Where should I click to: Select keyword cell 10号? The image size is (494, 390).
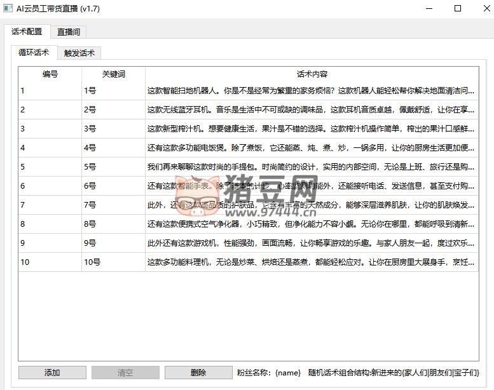pyautogui.click(x=113, y=262)
